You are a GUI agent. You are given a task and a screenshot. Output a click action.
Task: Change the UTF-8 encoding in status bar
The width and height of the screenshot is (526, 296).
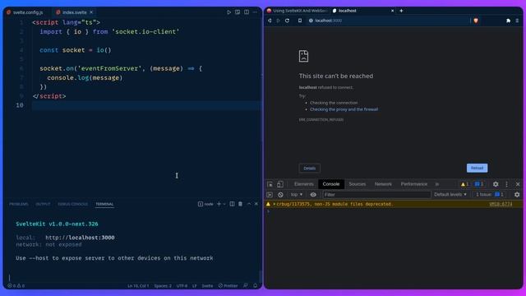182,286
